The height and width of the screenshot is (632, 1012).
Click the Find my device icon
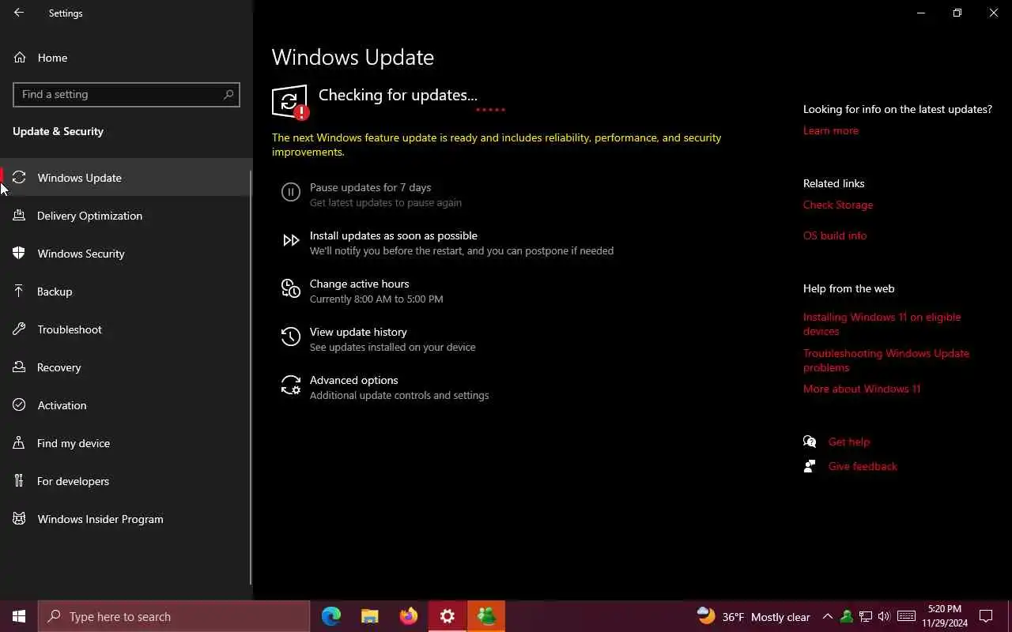point(20,442)
